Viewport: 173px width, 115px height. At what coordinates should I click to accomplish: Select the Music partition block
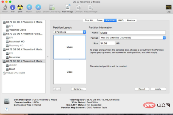tap(70, 47)
